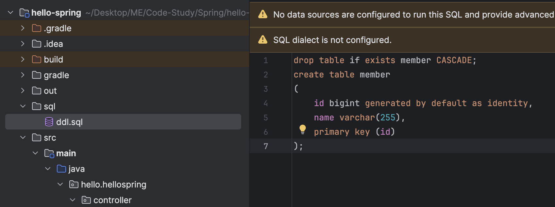Select the gradle folder in project tree
This screenshot has width=555, height=207.
(x=56, y=75)
